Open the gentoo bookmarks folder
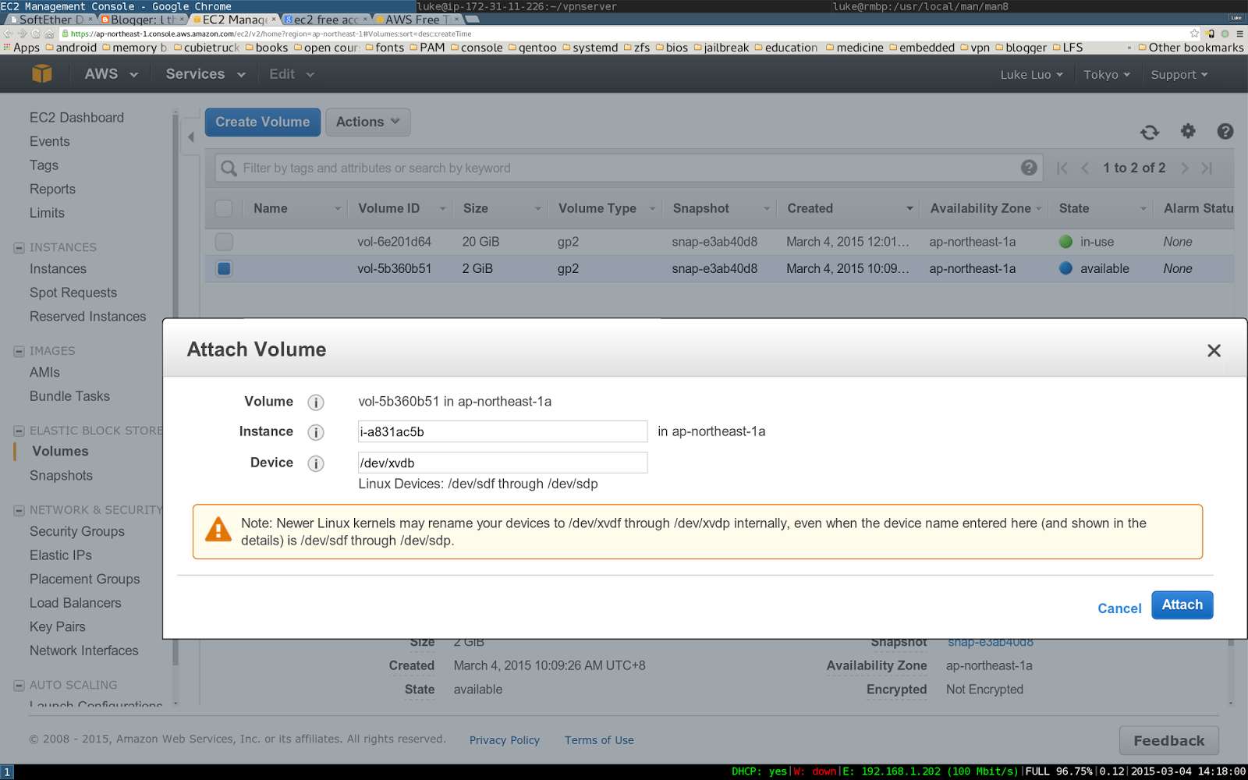The height and width of the screenshot is (780, 1248). pos(533,48)
